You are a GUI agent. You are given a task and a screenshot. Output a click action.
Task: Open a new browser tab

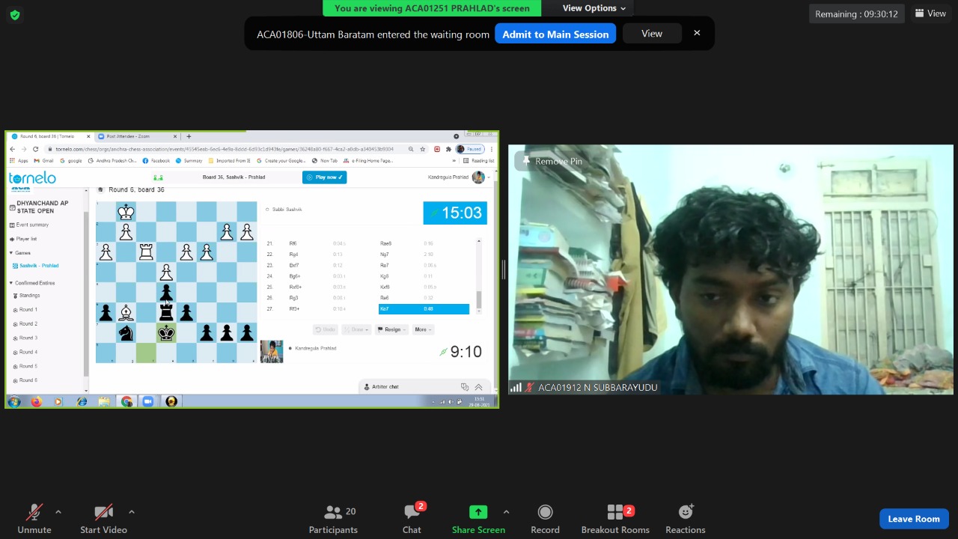pyautogui.click(x=189, y=136)
